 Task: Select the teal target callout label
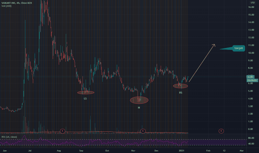coord(238,48)
